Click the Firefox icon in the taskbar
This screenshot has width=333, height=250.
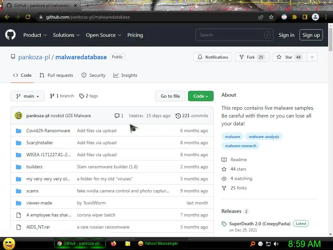(x=113, y=243)
